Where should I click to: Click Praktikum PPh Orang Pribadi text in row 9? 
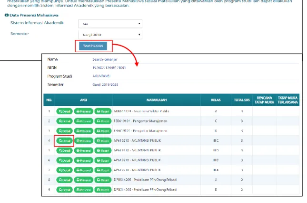pos(155,190)
